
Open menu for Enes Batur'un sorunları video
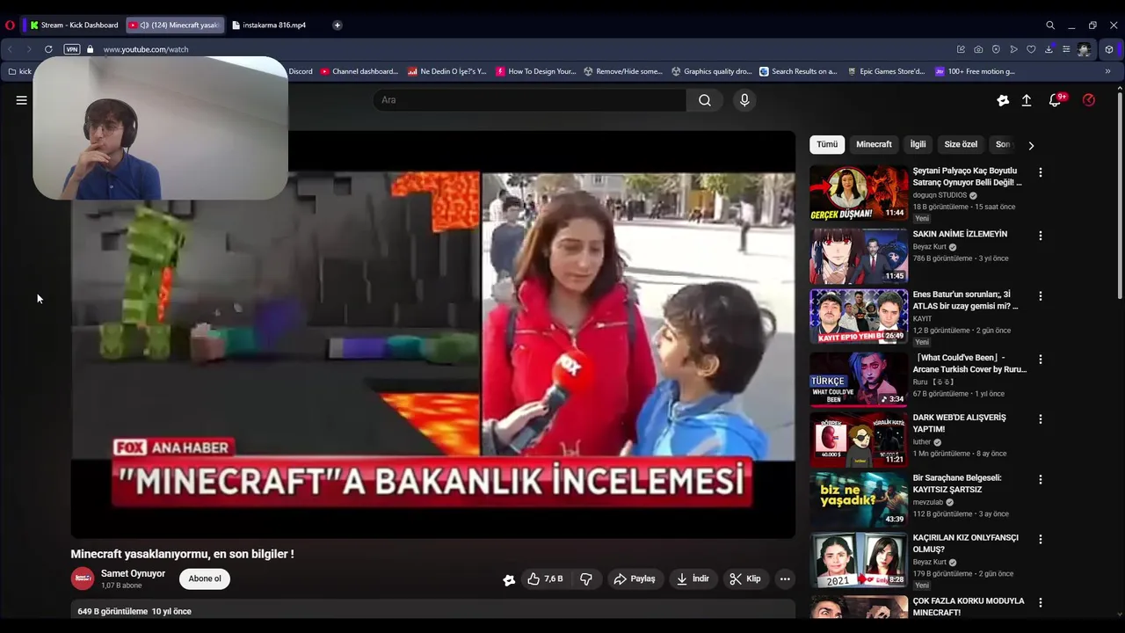pyautogui.click(x=1041, y=296)
